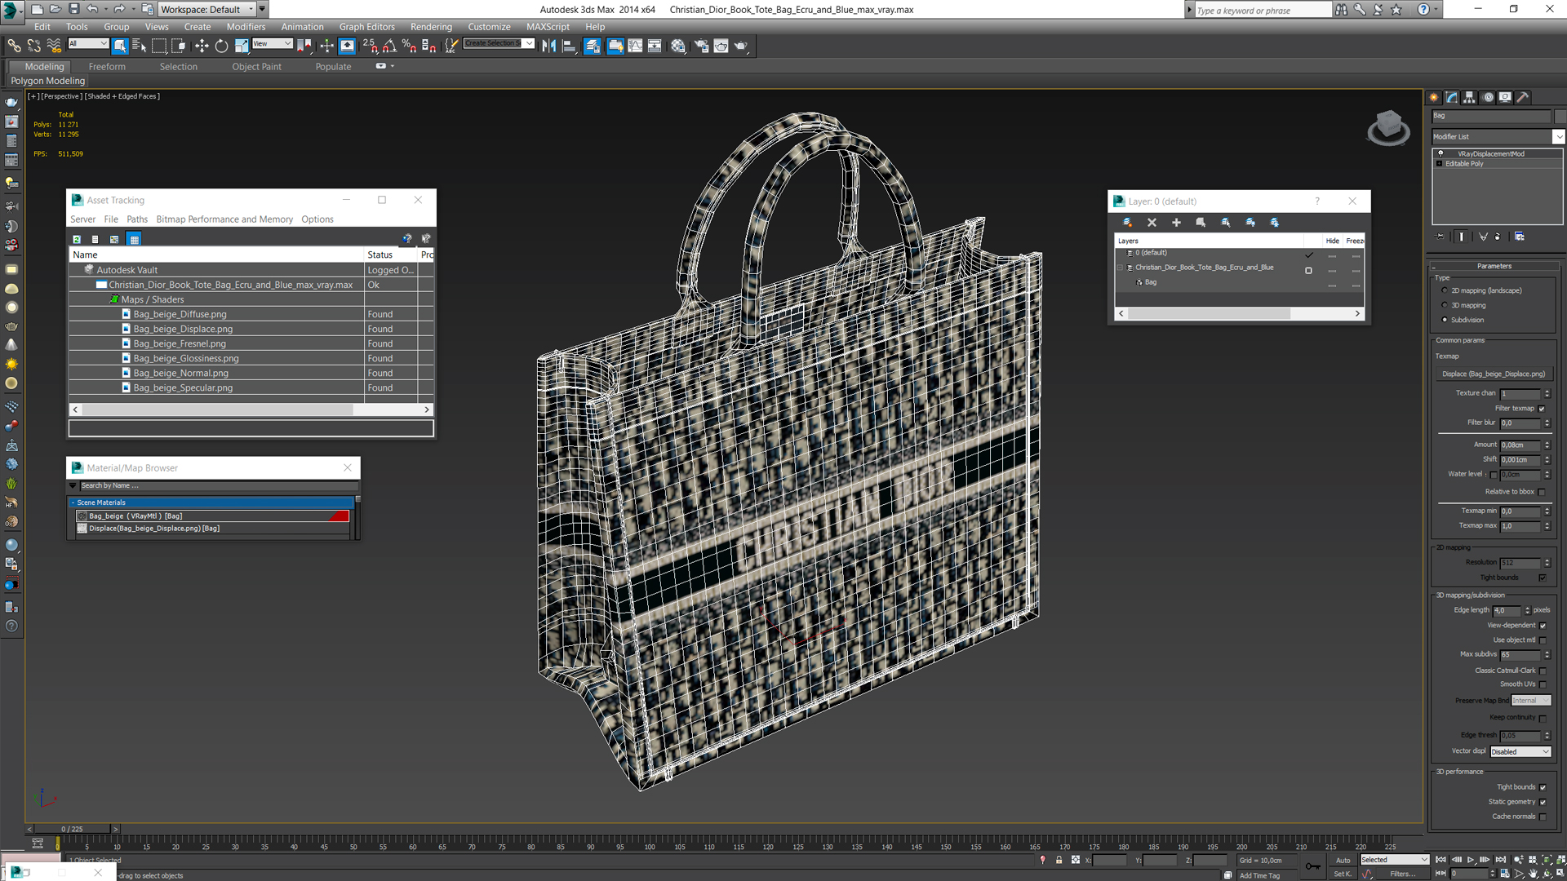Click the Mirror tool icon

(548, 46)
